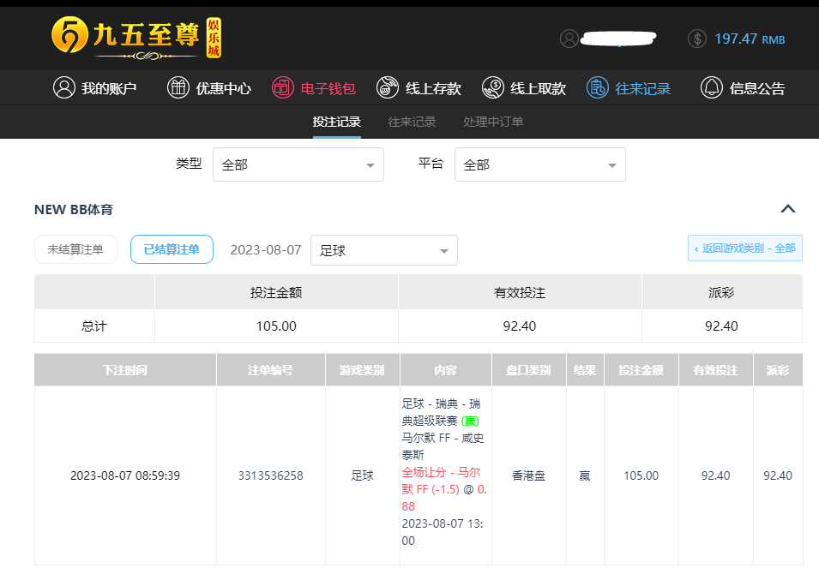This screenshot has width=819, height=580.
Task: Click the My Account person icon
Action: pyautogui.click(x=63, y=87)
